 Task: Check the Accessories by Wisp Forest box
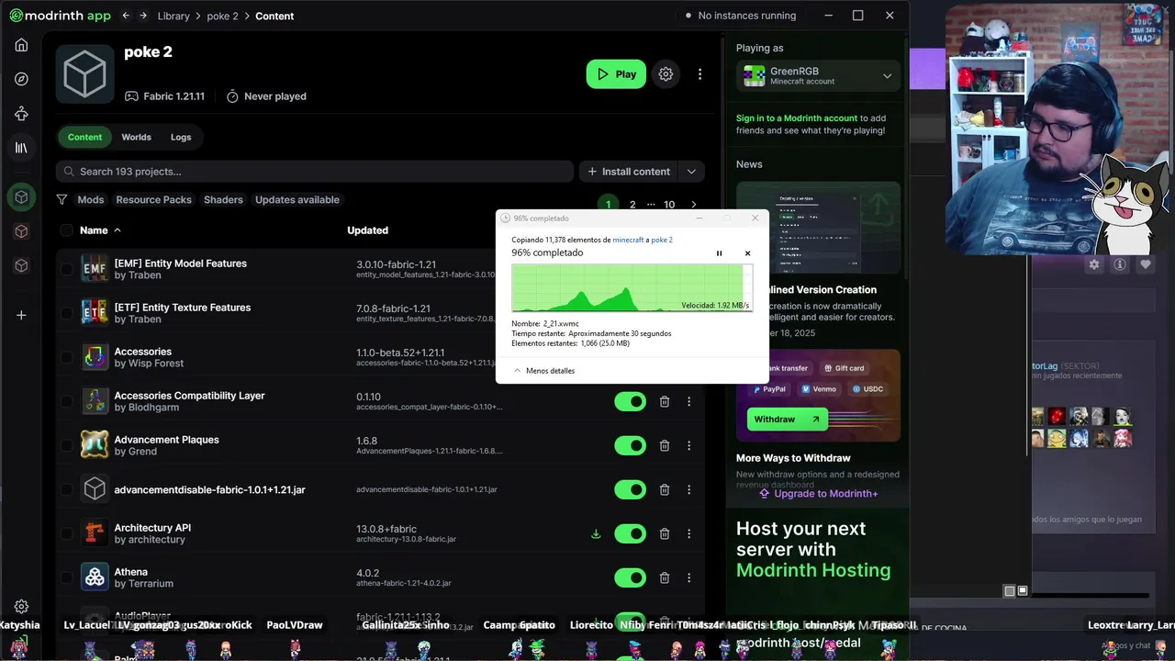pyautogui.click(x=66, y=357)
